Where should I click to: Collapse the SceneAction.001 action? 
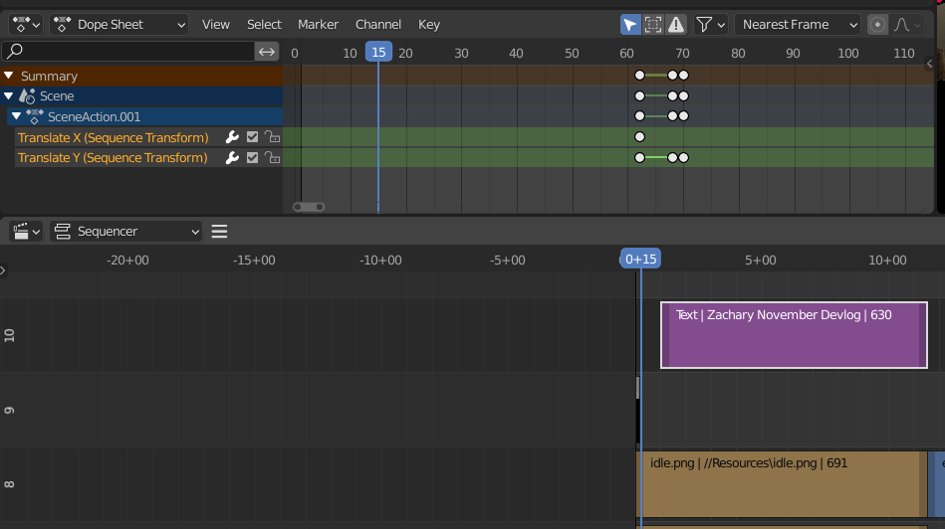tap(16, 116)
